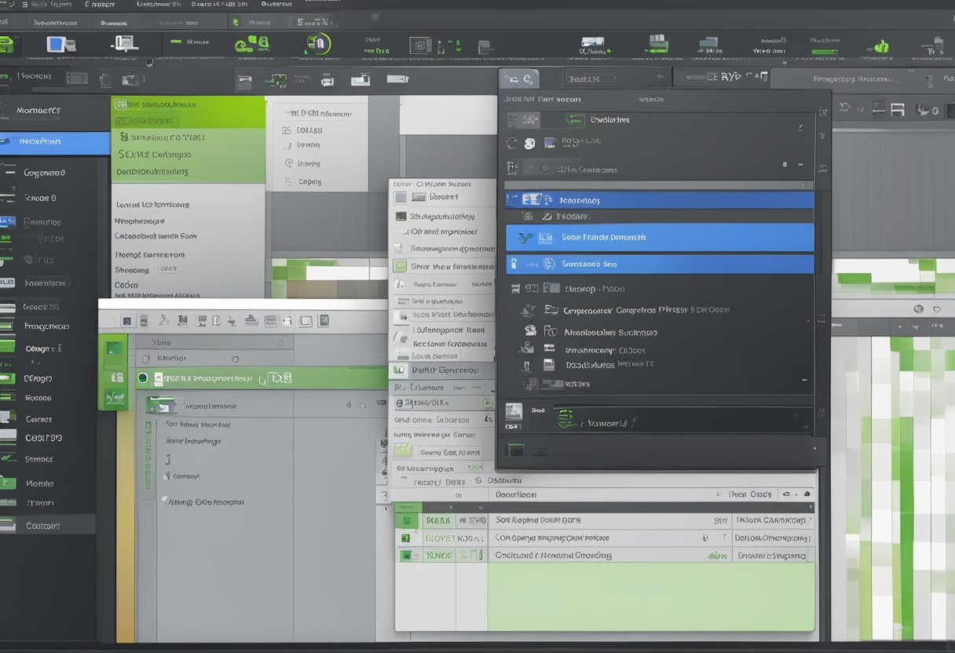Click the green graph icon in light panel sidebar
The image size is (955, 653).
coord(114,398)
